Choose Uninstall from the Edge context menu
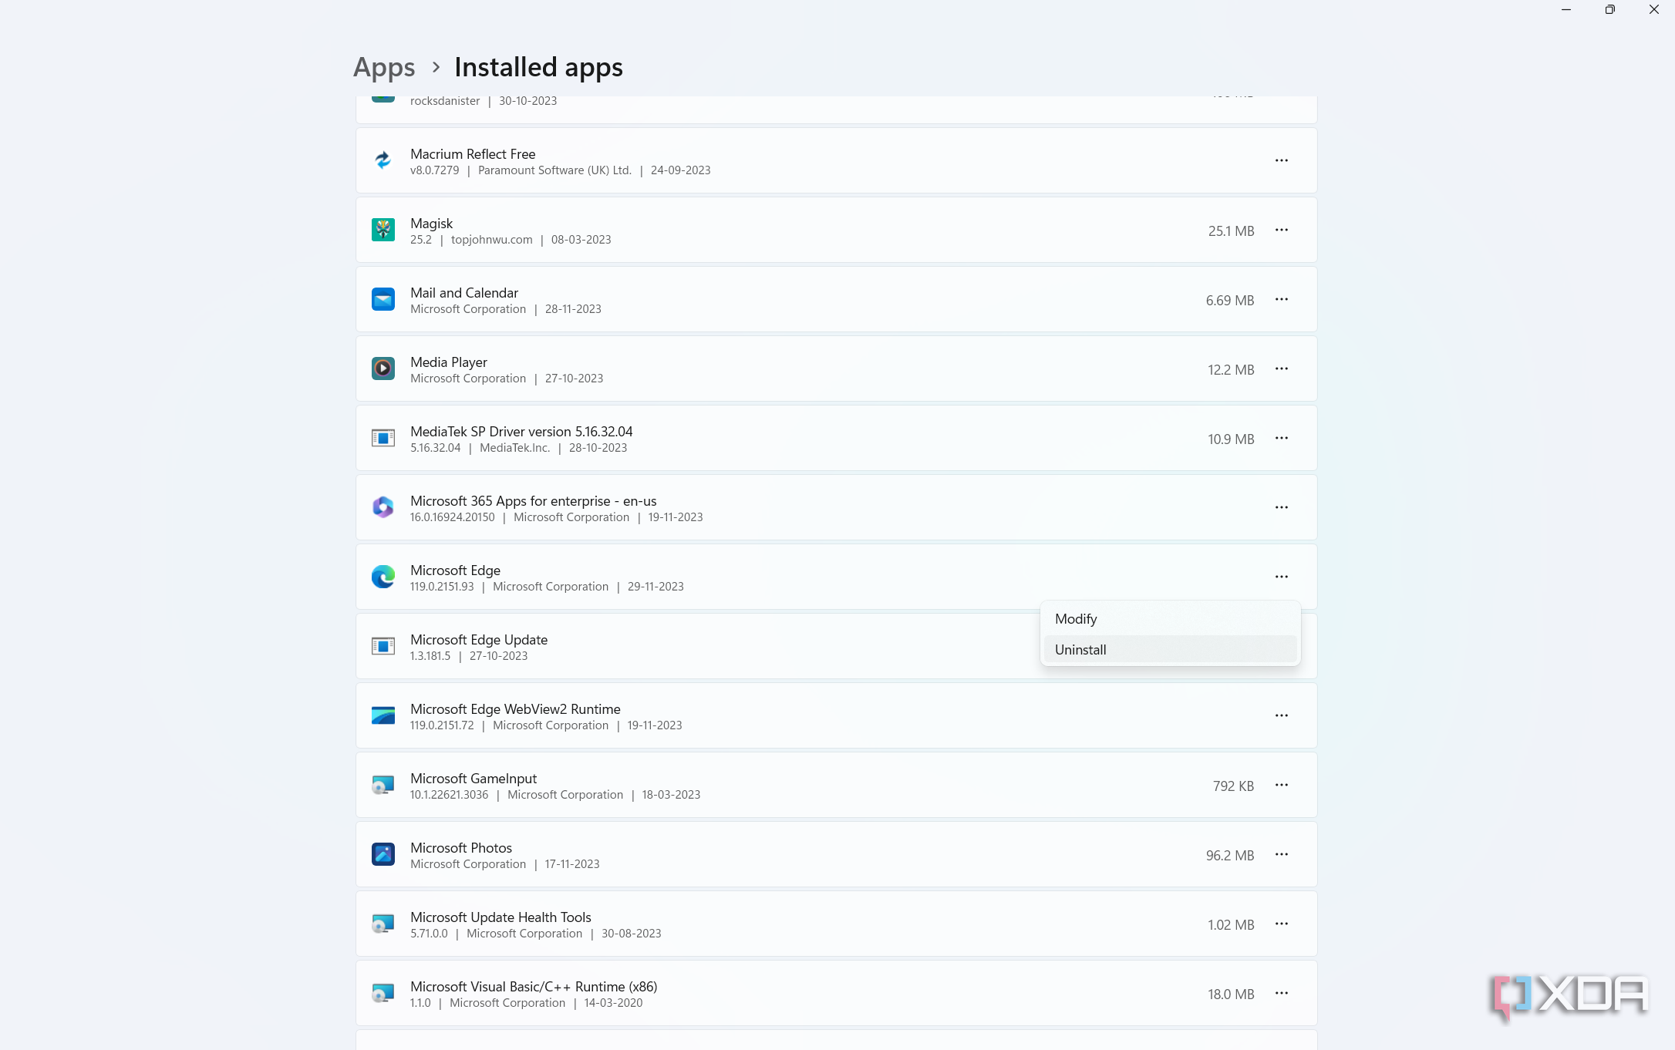The height and width of the screenshot is (1050, 1675). (x=1170, y=650)
